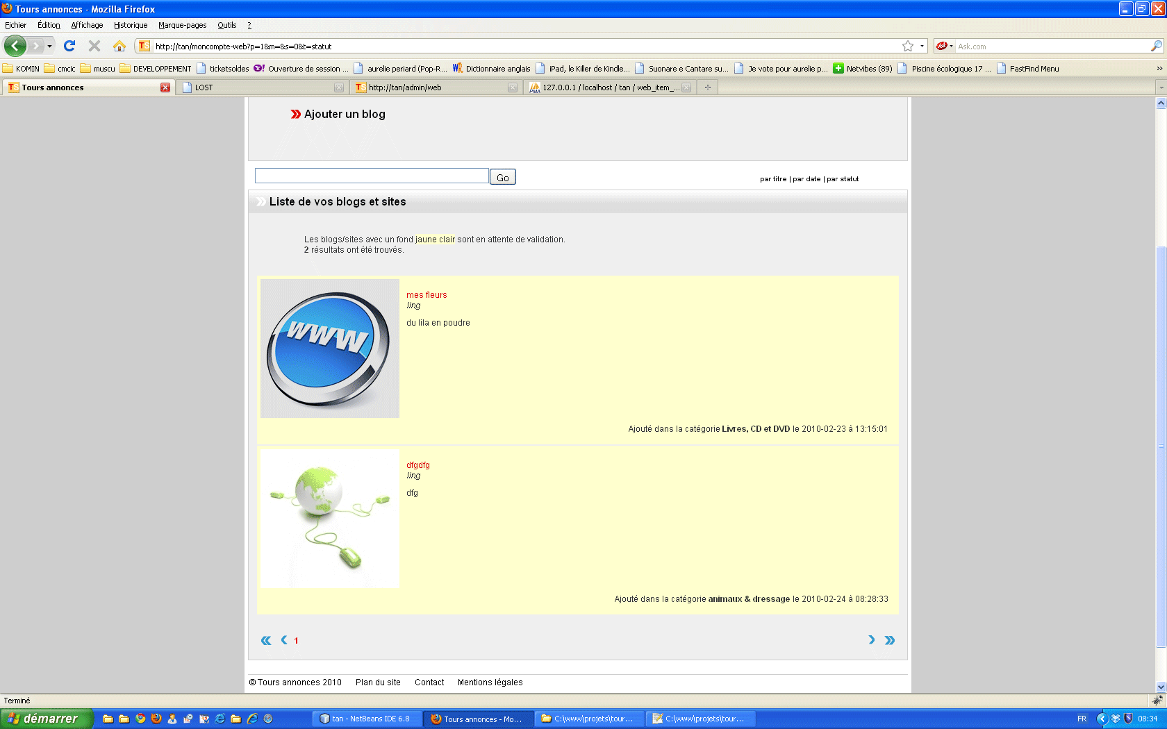
Task: Switch to the tan - NetBeans IDE 6.8 taskbar window
Action: click(367, 719)
